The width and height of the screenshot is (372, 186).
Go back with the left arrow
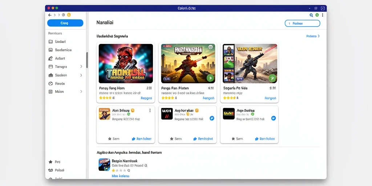pyautogui.click(x=49, y=15)
